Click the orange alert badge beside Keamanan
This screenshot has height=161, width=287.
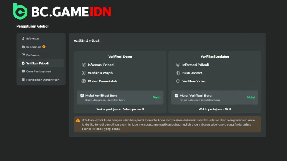tap(44, 47)
